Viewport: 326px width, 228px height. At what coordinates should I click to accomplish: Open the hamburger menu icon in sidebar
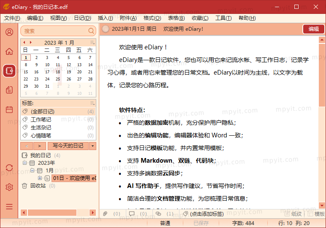[9, 207]
